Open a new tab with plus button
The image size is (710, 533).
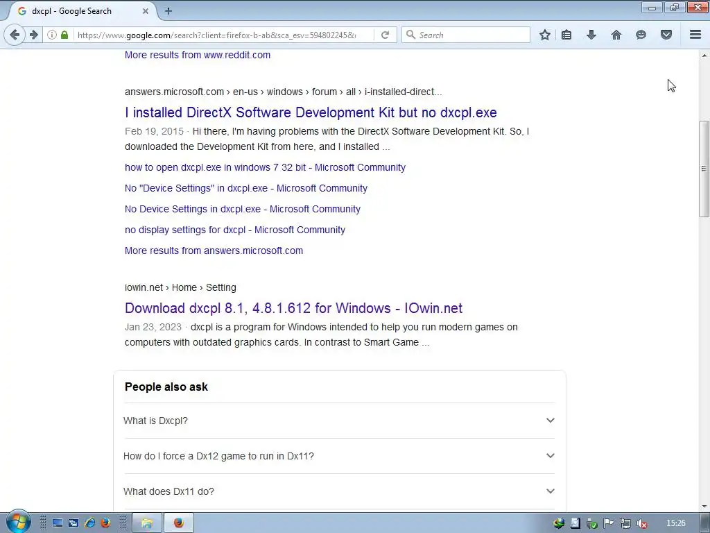tap(168, 11)
